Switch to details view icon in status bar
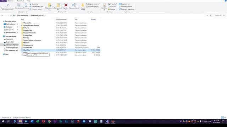The width and height of the screenshot is (227, 127). click(222, 117)
